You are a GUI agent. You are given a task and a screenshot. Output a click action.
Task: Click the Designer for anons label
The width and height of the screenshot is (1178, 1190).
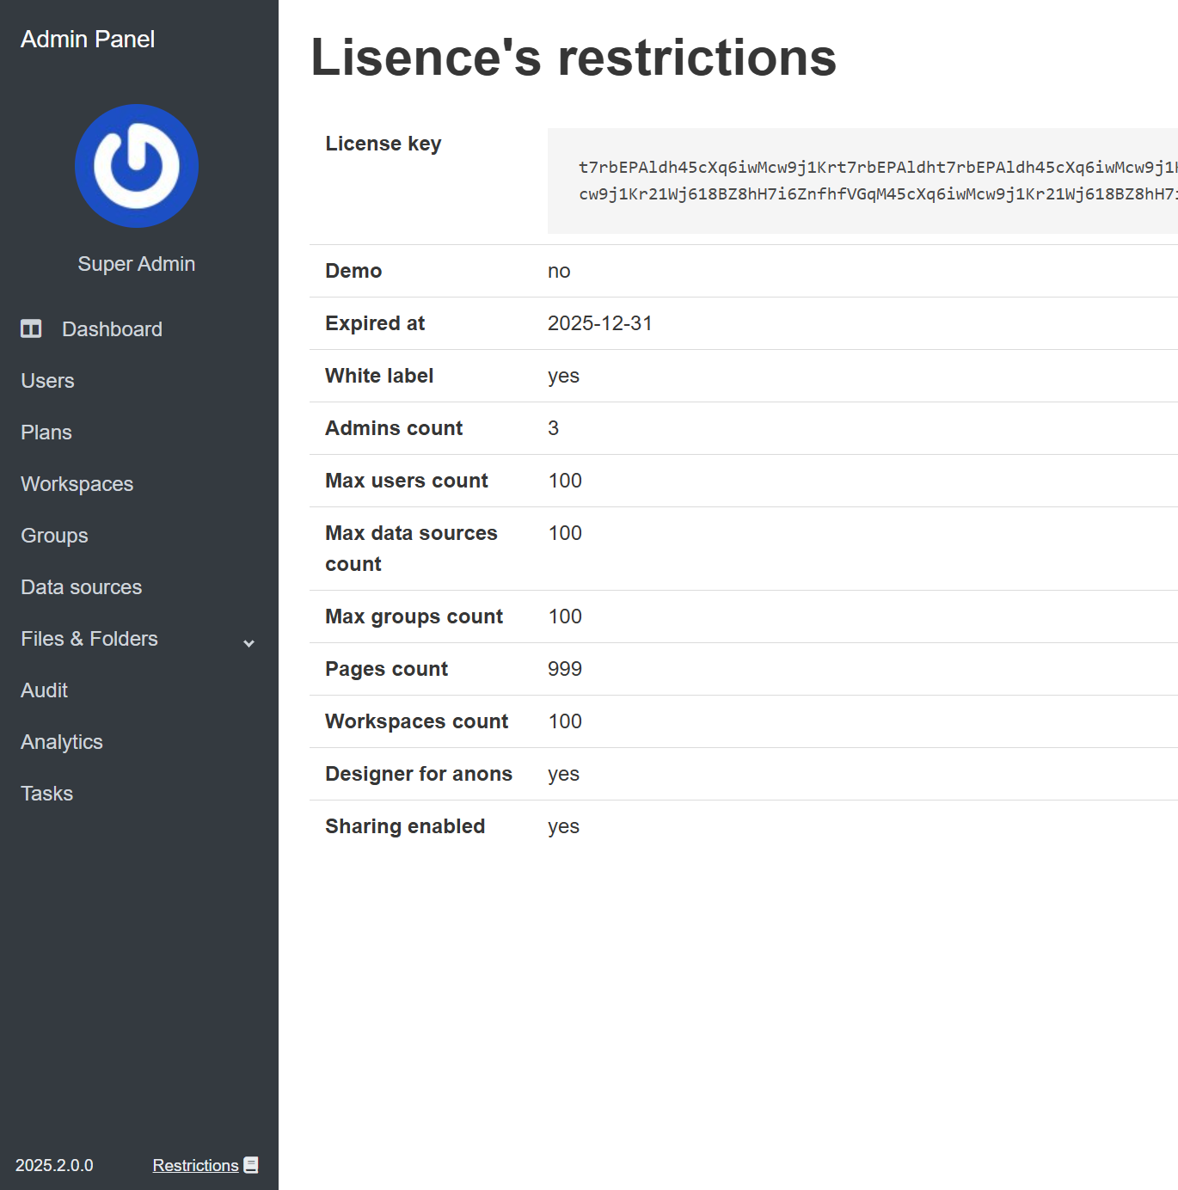click(419, 774)
